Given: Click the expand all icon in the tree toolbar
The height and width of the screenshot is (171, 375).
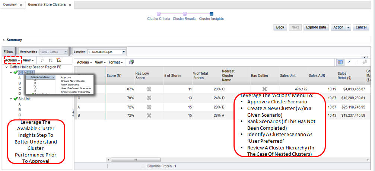Looking at the screenshot, I should [x=42, y=60].
